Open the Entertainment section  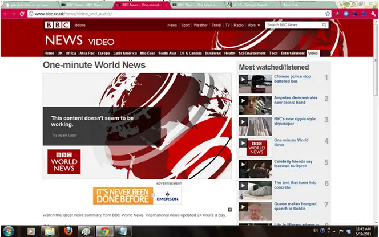tap(293, 53)
